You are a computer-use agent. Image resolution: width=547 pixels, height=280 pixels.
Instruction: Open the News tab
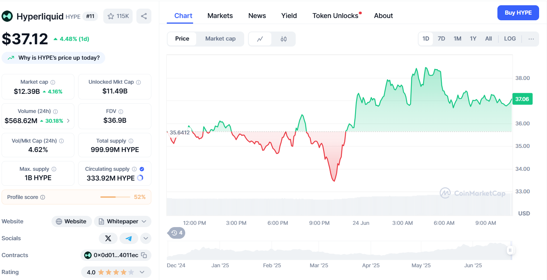(x=257, y=16)
